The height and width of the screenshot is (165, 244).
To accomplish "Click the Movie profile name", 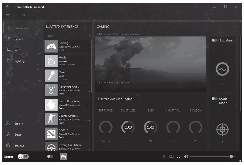I will point(62,57).
